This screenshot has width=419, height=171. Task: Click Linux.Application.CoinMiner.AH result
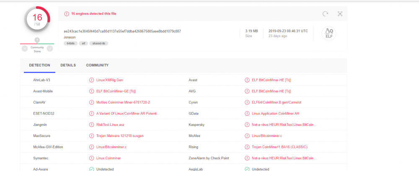click(276, 114)
